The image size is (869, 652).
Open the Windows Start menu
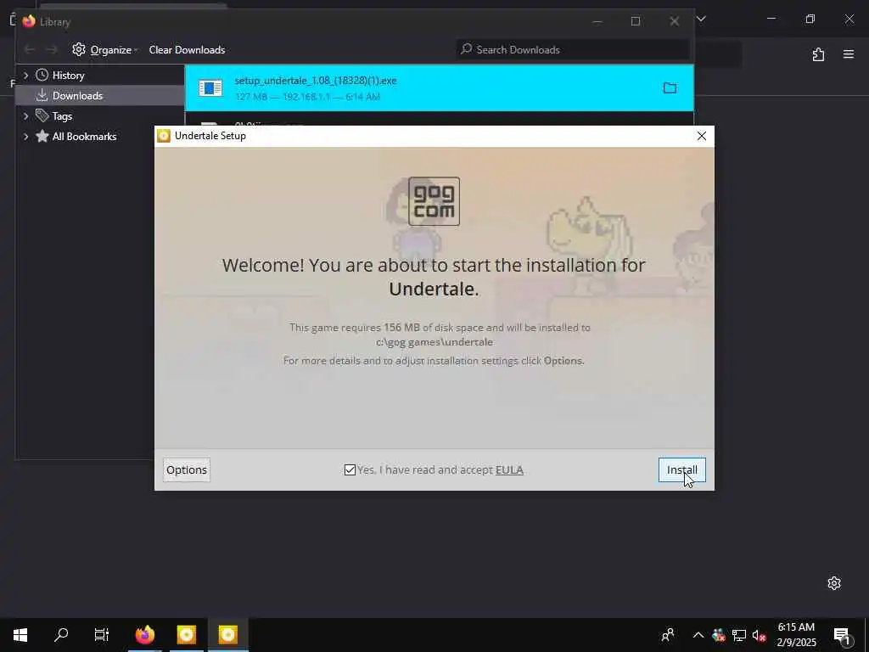point(20,635)
